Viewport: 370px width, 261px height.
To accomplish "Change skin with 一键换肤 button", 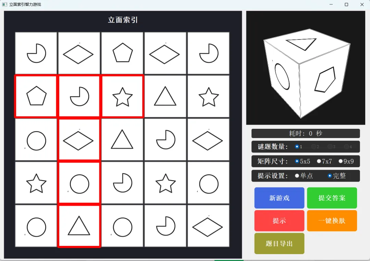I will click(x=332, y=220).
